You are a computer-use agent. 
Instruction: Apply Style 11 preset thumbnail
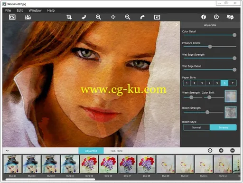204,164
